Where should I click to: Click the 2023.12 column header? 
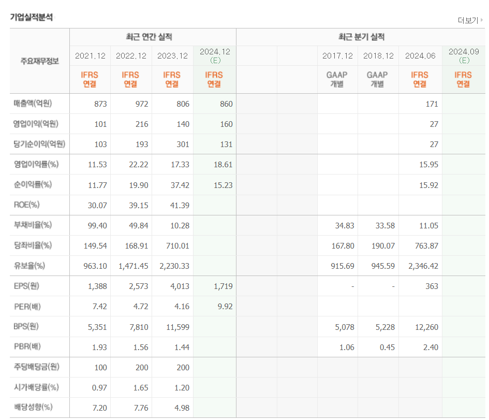(x=172, y=56)
